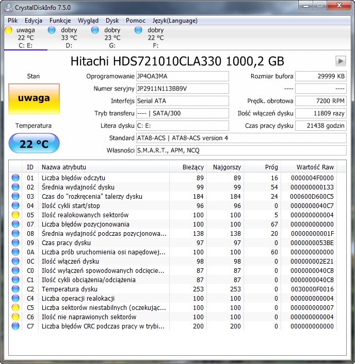This screenshot has height=364, width=355.
Task: Open the Edycja menu
Action: 34,21
